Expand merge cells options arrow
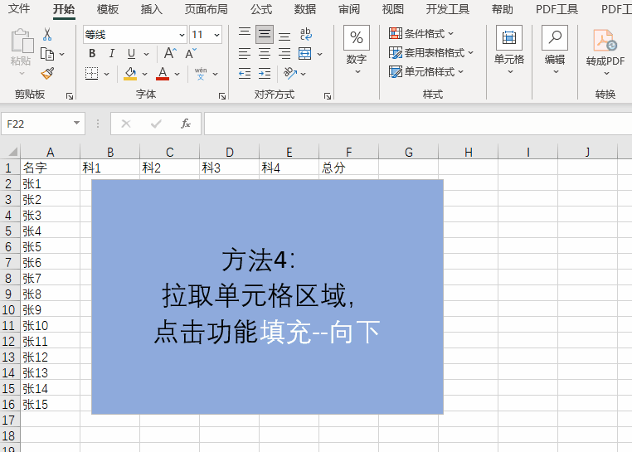 click(319, 54)
